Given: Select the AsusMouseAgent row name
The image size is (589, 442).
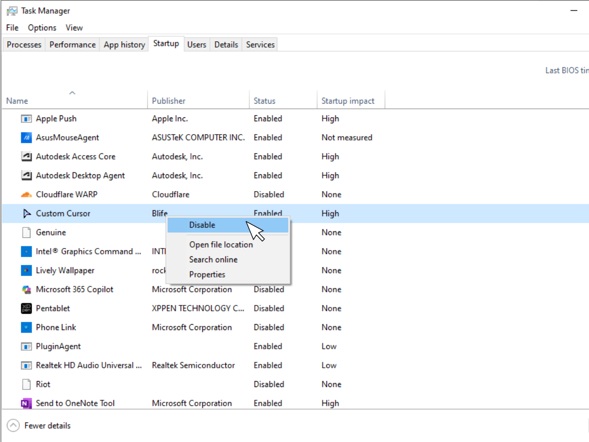Looking at the screenshot, I should click(68, 138).
